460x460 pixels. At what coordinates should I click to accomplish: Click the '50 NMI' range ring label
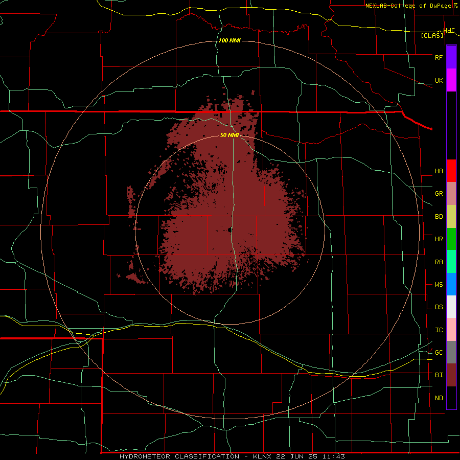click(x=229, y=135)
